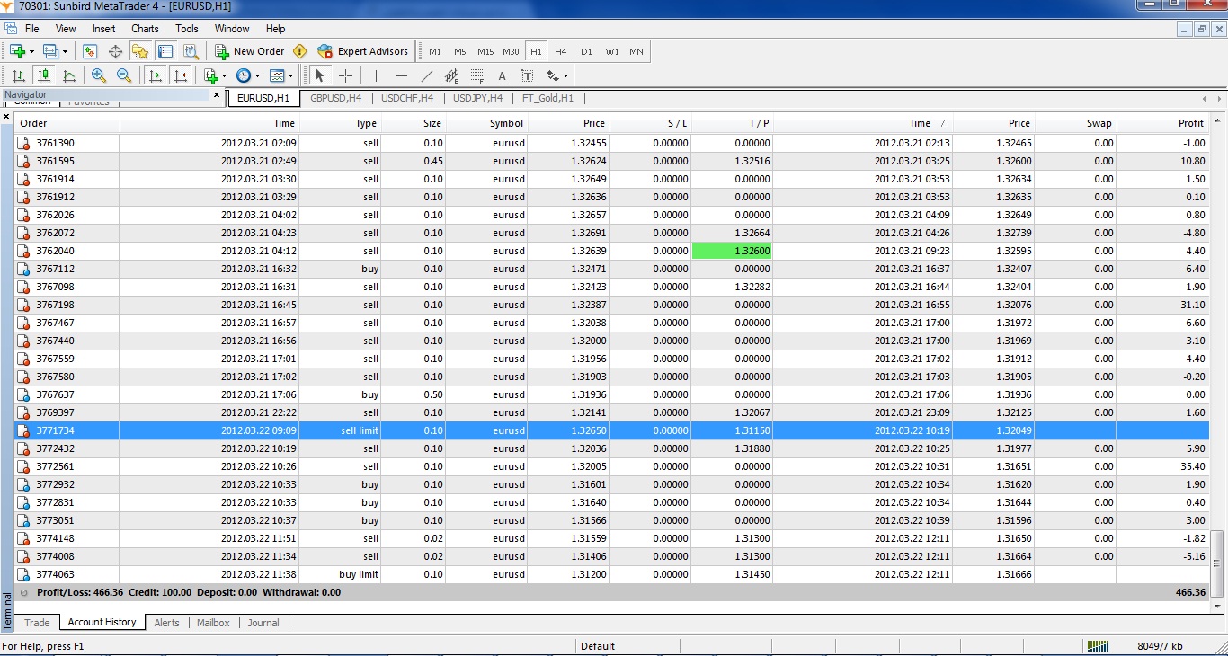Open the Market Watch window icon
This screenshot has height=656, width=1228.
click(x=90, y=51)
